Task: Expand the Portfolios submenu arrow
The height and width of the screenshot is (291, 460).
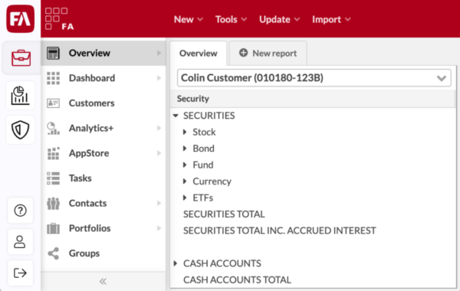Action: pos(159,228)
